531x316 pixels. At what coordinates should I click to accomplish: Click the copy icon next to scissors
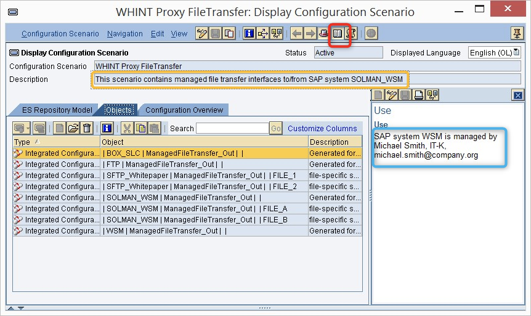[140, 128]
